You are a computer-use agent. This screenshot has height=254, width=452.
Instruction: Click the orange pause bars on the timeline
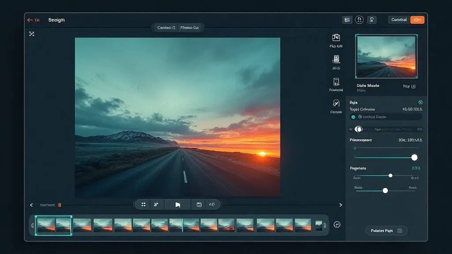[60, 205]
